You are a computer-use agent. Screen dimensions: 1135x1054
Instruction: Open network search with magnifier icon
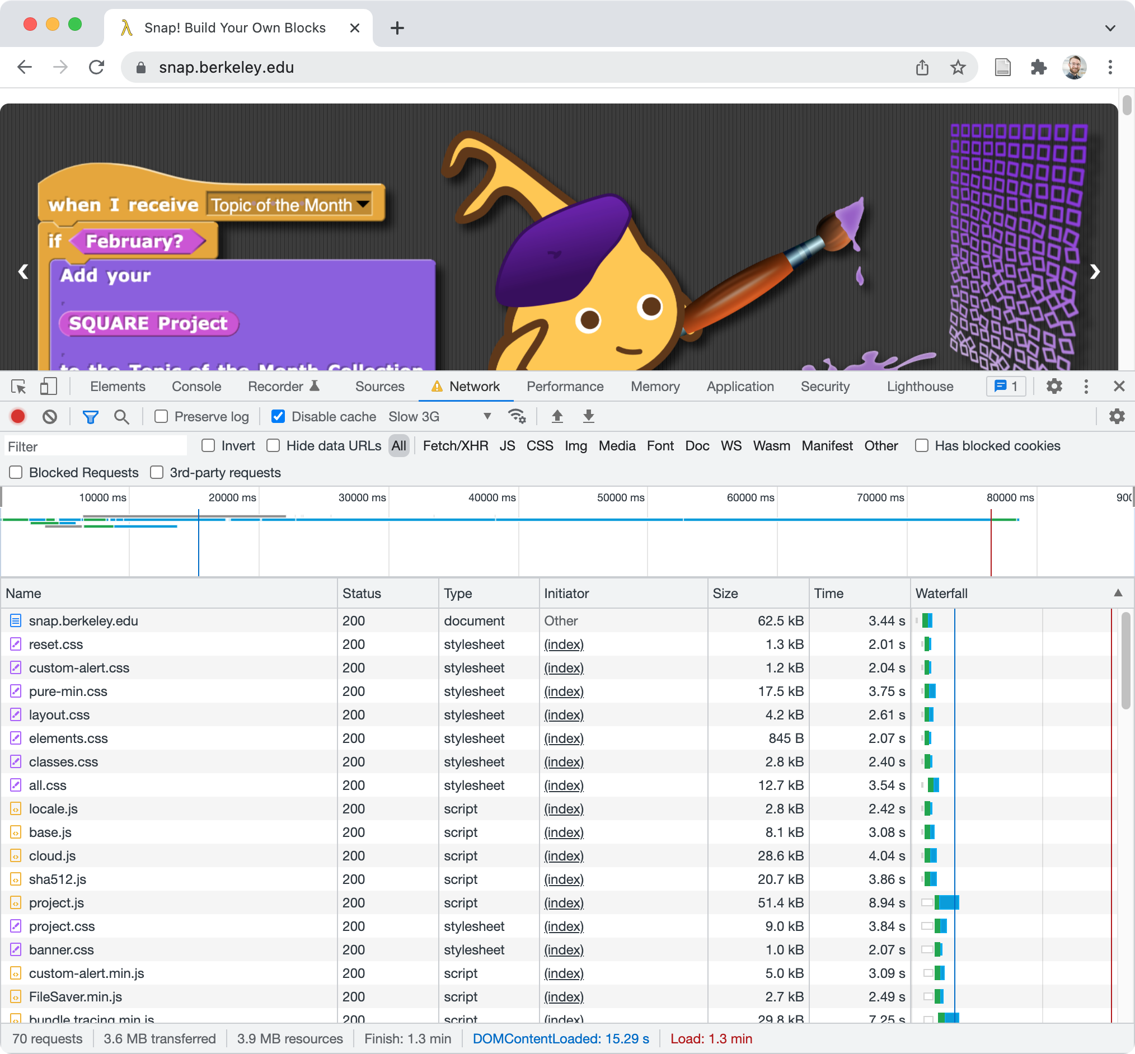121,417
